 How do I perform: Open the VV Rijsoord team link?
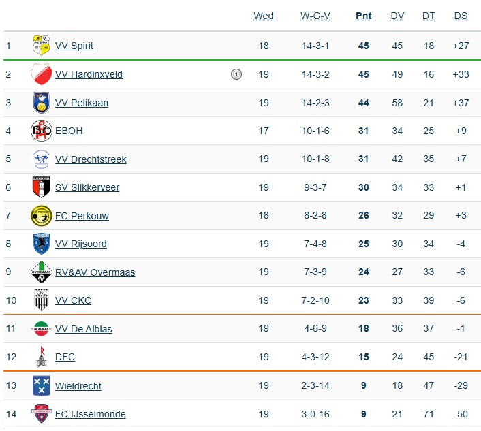[80, 244]
